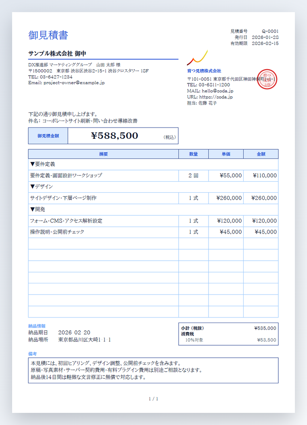Click the 摘要 column header
The width and height of the screenshot is (307, 425).
[103, 154]
